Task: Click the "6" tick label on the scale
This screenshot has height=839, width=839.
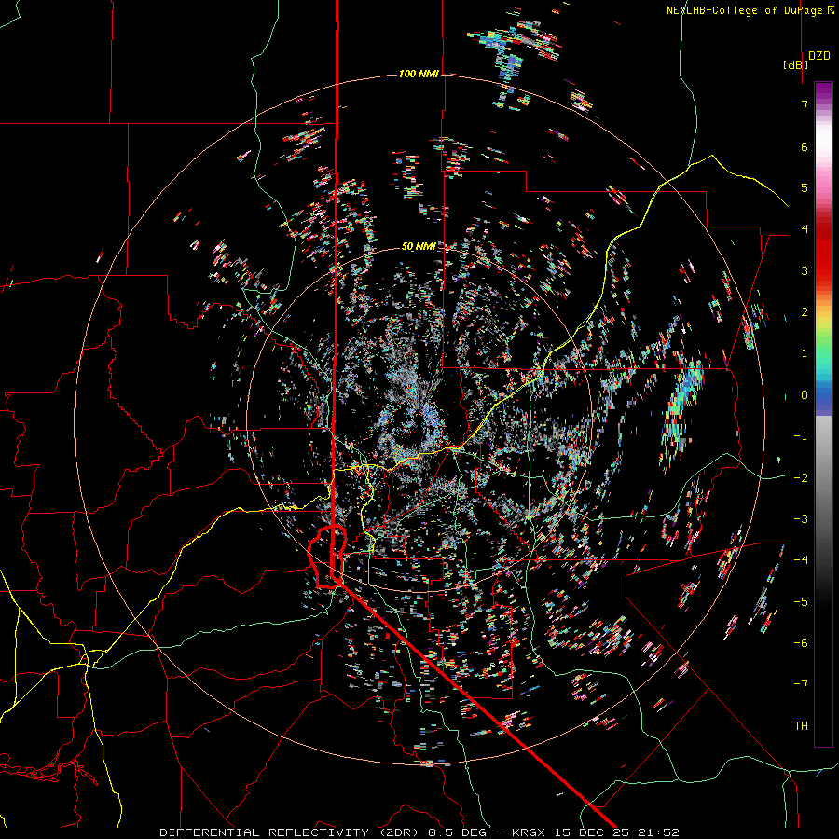Action: click(x=805, y=146)
